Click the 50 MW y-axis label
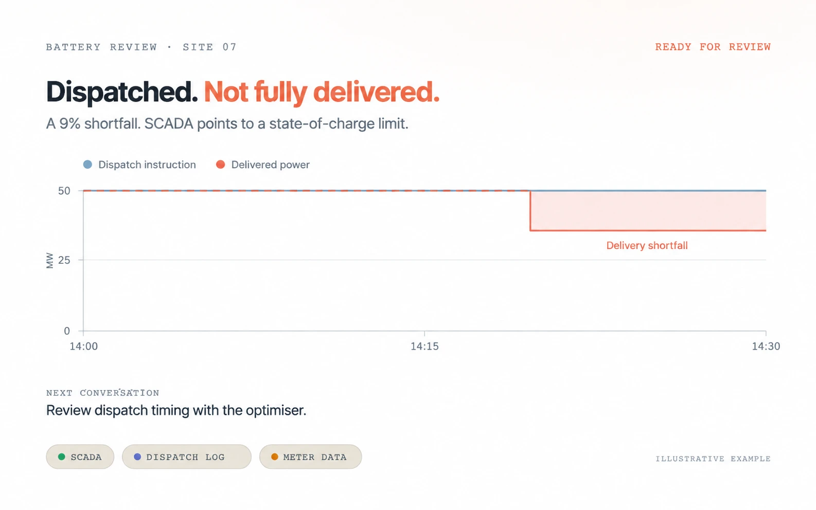 coord(64,191)
